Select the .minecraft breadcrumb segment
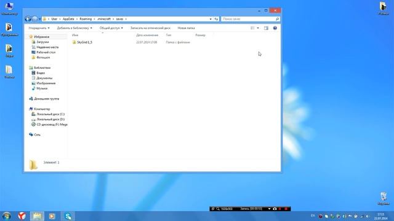Viewport: 394px width, 221px height. 104,19
